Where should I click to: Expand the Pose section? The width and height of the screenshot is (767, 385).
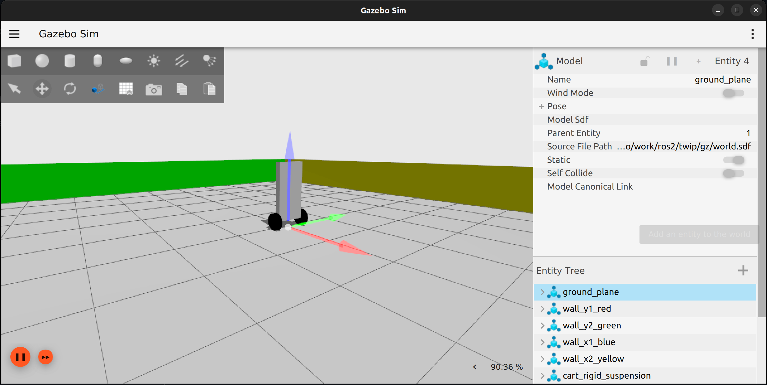coord(541,106)
